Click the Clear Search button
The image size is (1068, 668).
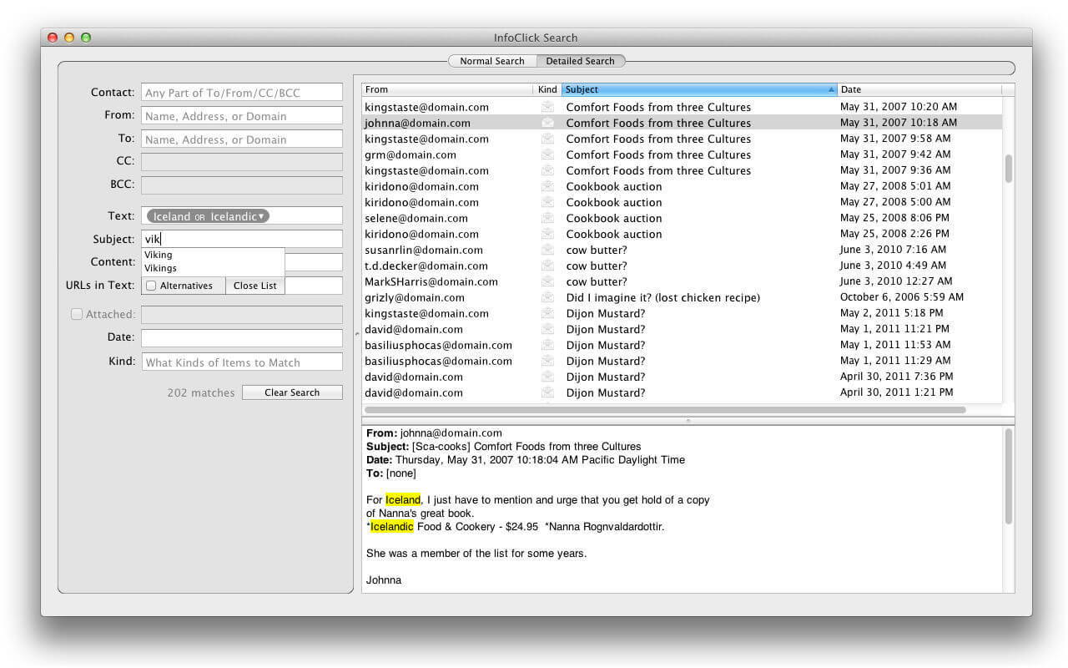(292, 392)
